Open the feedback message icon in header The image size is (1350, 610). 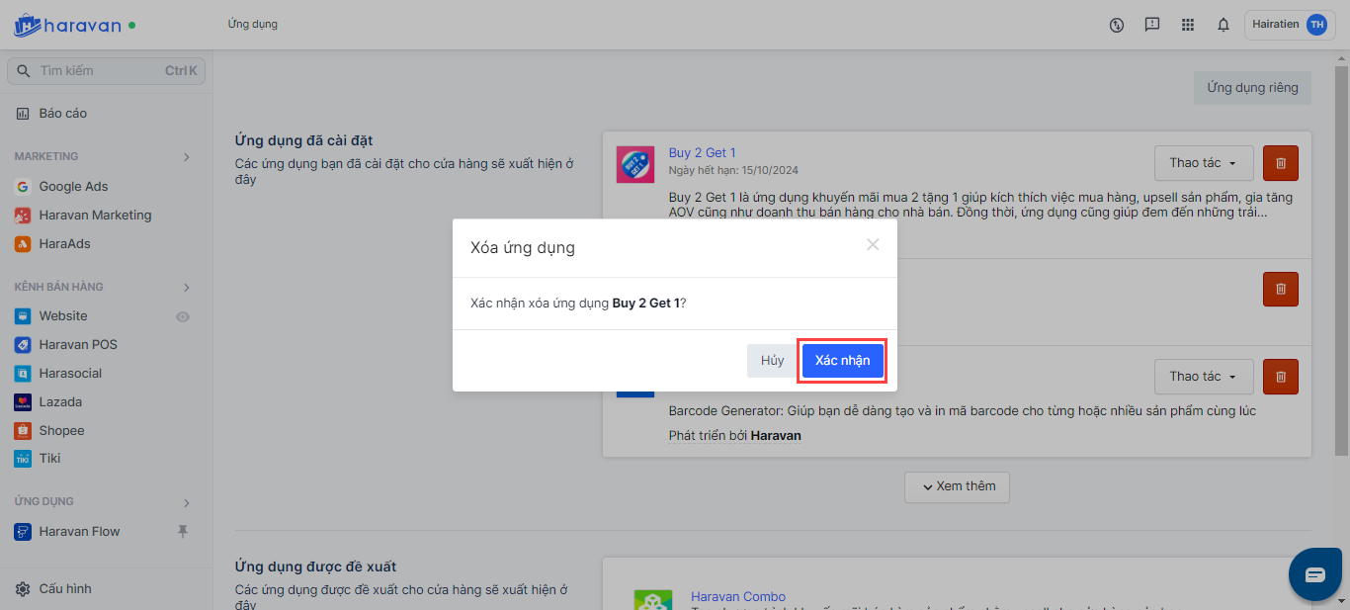click(x=1152, y=25)
